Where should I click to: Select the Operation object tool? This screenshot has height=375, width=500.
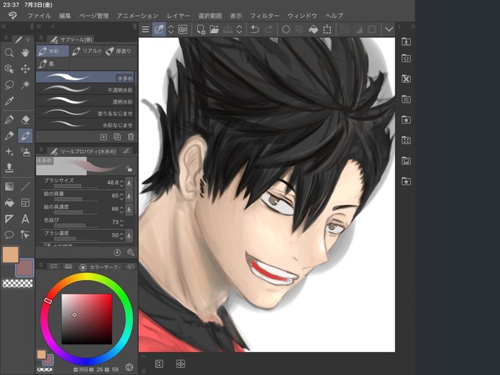[9, 69]
